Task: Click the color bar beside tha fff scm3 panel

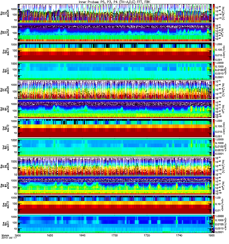Action: pyautogui.click(x=214, y=32)
